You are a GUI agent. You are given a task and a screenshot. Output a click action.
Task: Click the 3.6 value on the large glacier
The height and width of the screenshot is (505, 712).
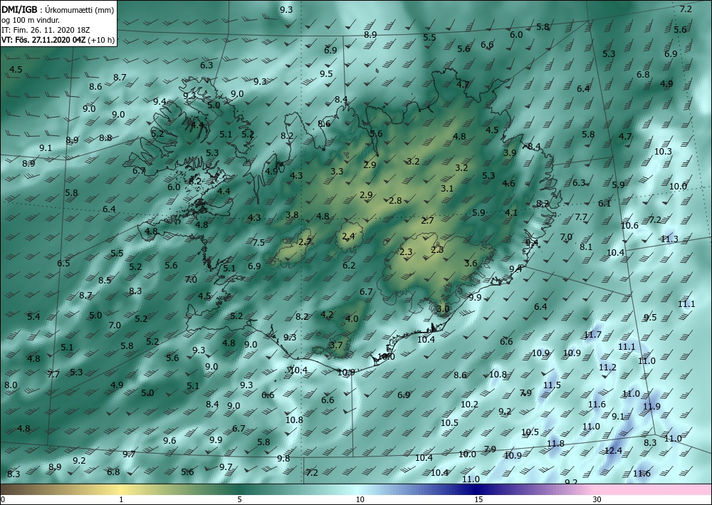coord(471,263)
